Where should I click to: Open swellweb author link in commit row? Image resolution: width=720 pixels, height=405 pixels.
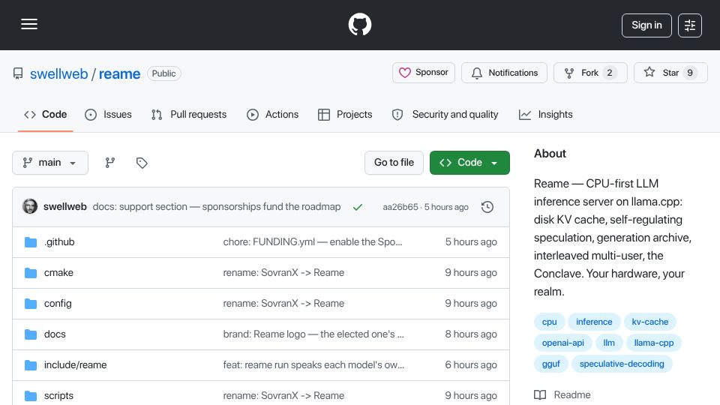coord(64,207)
